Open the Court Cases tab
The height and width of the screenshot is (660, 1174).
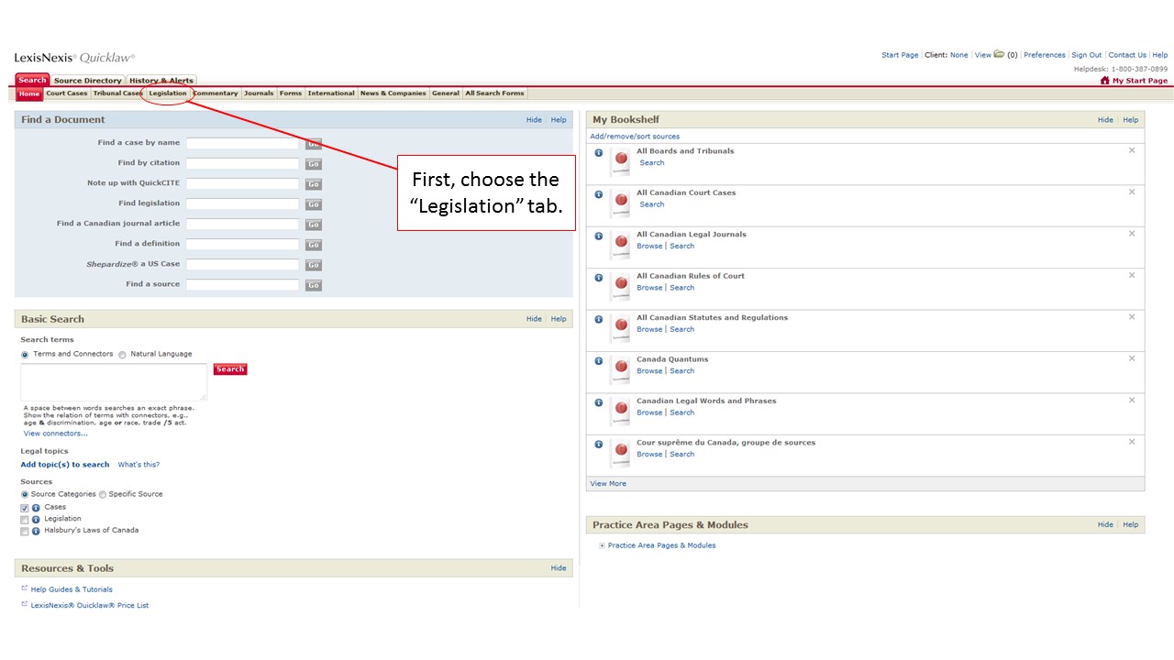67,93
